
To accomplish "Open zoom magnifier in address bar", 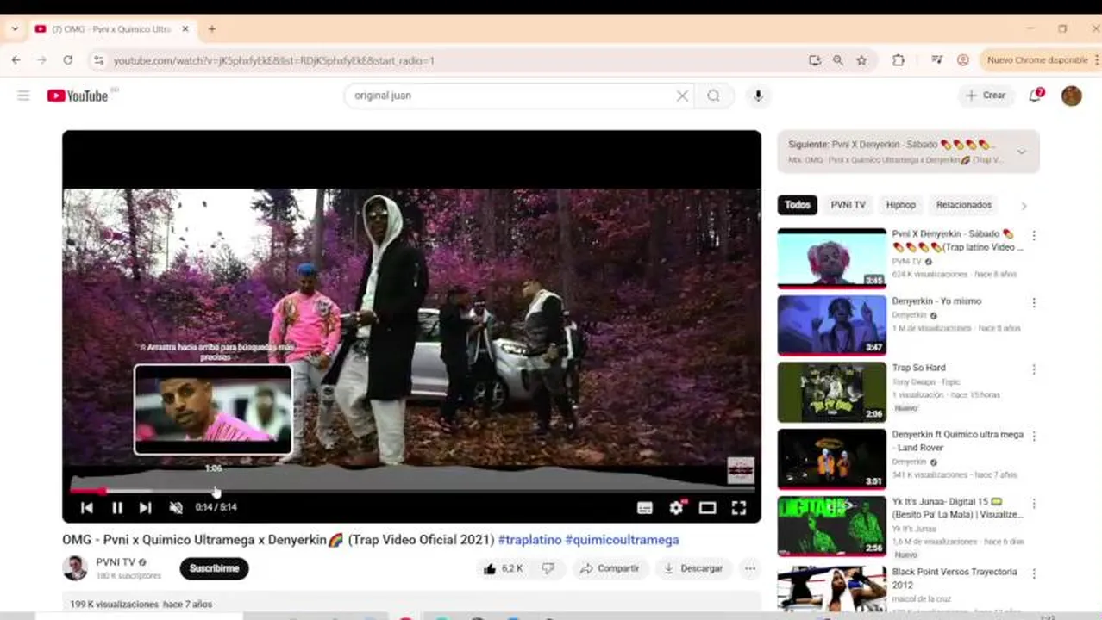I will 838,60.
